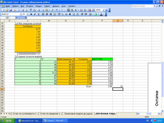Expand AutoSum dropdown arrow

[78, 10]
